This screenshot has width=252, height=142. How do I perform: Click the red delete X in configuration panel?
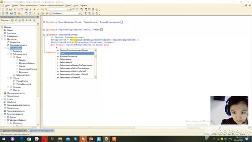pos(23,20)
